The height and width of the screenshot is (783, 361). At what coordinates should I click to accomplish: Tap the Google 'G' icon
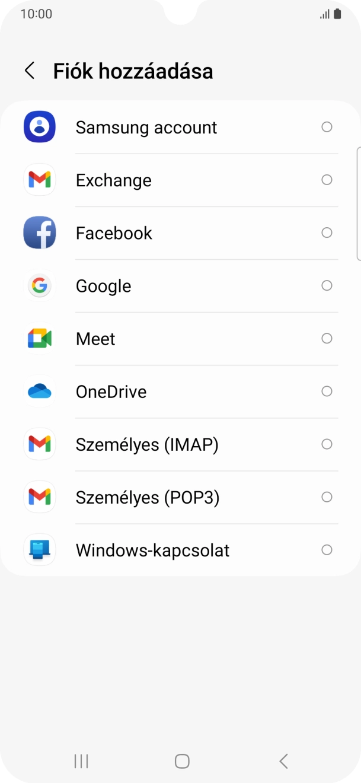(x=39, y=285)
